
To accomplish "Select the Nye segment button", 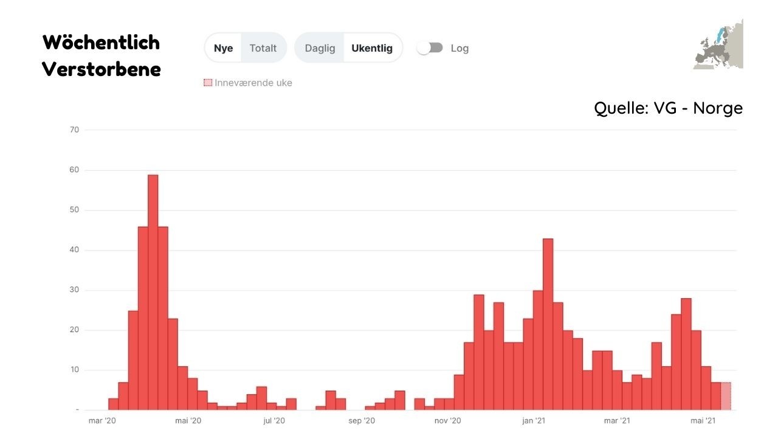I will pos(224,48).
